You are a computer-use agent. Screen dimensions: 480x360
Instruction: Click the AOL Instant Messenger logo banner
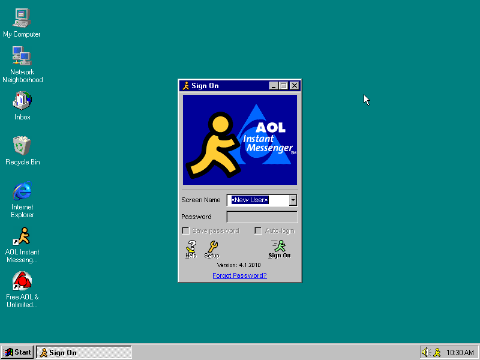pos(239,140)
